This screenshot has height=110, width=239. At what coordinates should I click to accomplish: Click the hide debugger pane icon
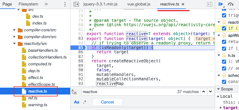click(209, 4)
